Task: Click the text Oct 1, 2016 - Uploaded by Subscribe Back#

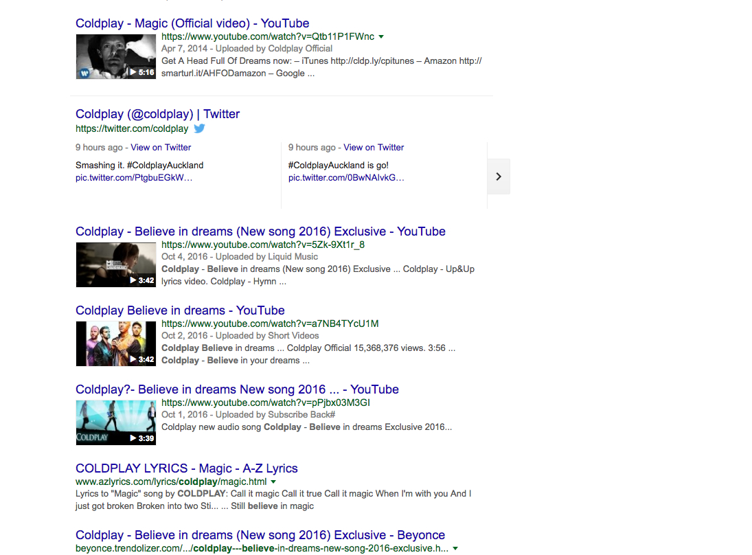Action: (x=249, y=414)
